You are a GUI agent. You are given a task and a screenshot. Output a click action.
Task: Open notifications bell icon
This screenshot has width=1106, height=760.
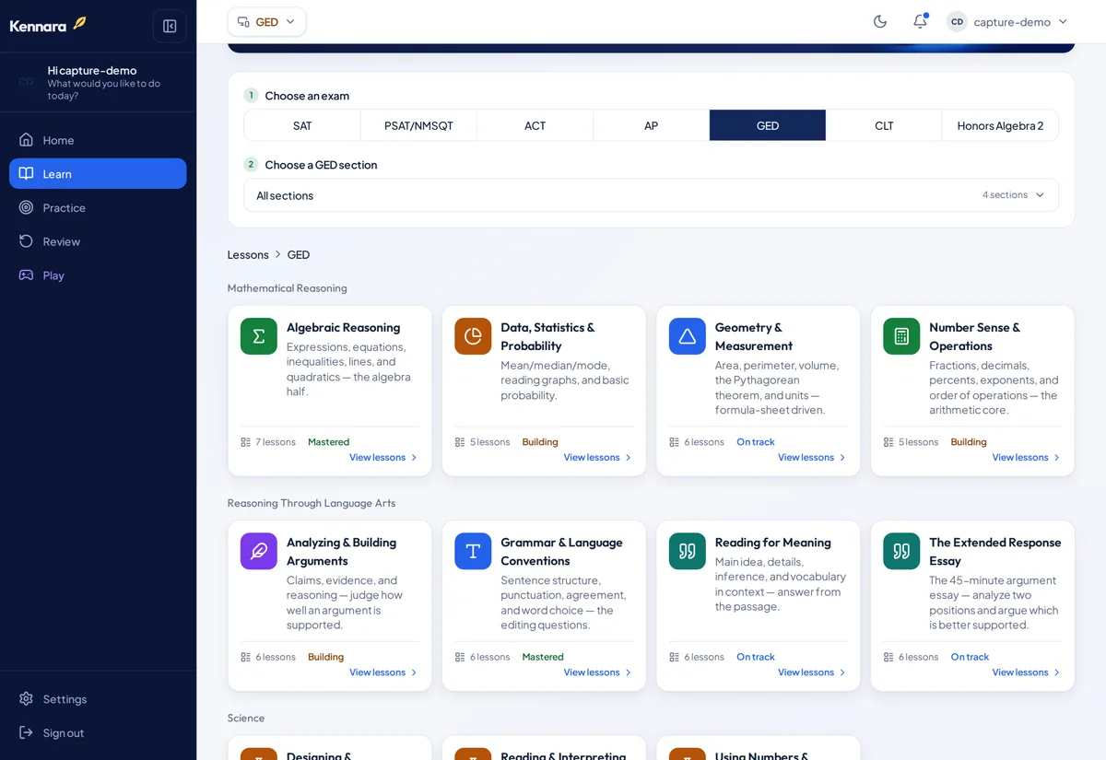(x=920, y=21)
